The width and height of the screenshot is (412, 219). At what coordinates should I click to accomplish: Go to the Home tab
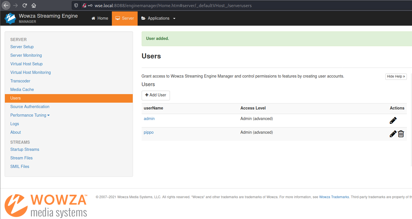(100, 18)
